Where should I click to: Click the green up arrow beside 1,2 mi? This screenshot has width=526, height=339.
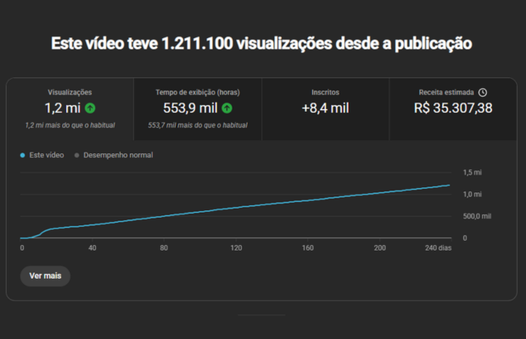90,108
